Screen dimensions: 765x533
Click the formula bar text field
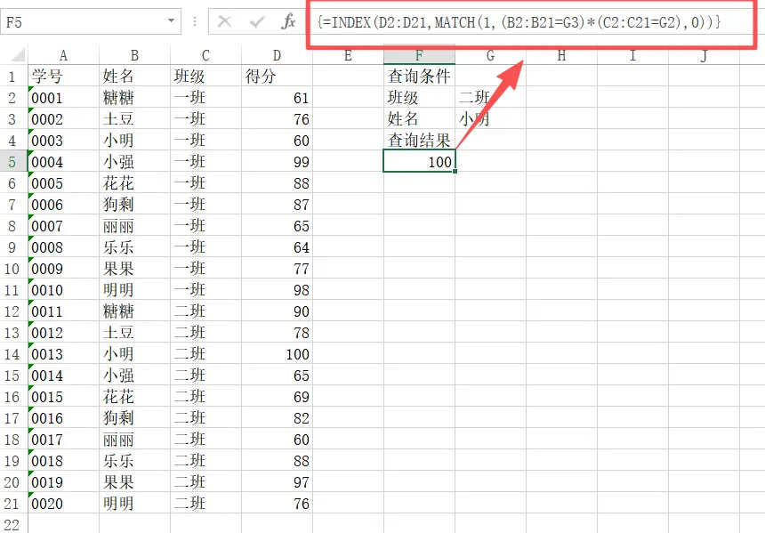[531, 22]
